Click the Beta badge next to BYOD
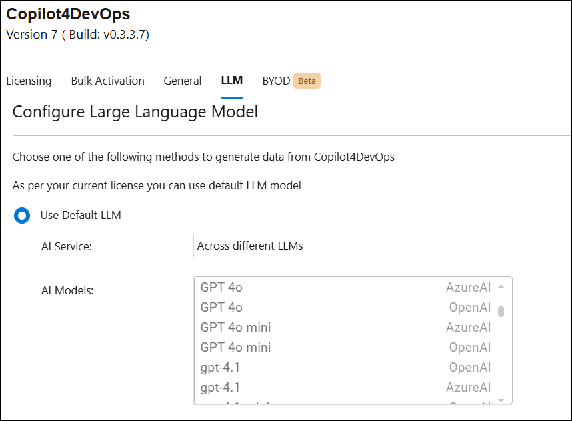This screenshot has width=572, height=421. (307, 81)
